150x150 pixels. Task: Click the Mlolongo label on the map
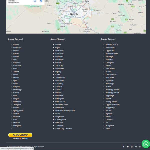(85, 23)
